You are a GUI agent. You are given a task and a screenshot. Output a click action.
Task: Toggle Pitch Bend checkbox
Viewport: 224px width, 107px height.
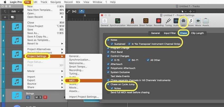(x=108, y=52)
